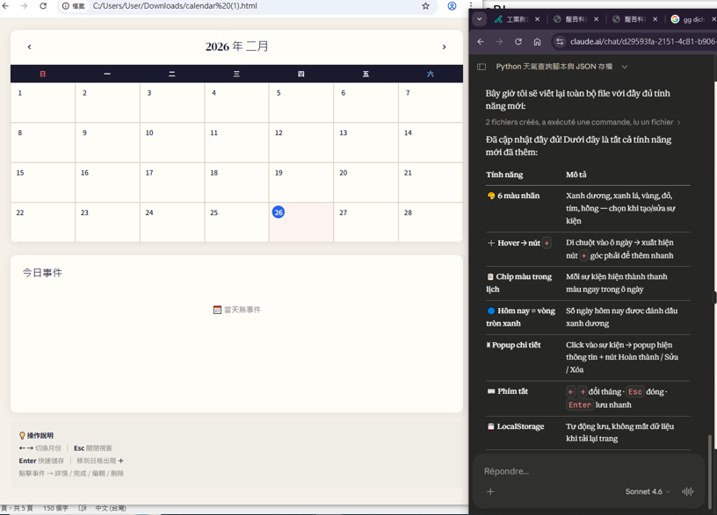This screenshot has height=515, width=717.
Task: Click the plus attachment button in Claude
Action: click(490, 491)
